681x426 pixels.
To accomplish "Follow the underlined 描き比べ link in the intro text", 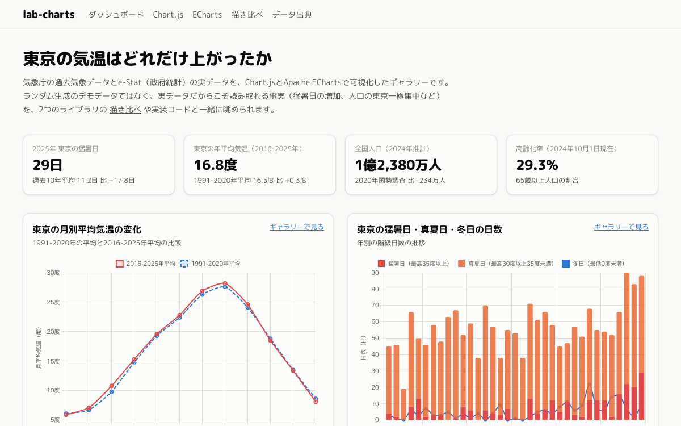I will (x=125, y=110).
